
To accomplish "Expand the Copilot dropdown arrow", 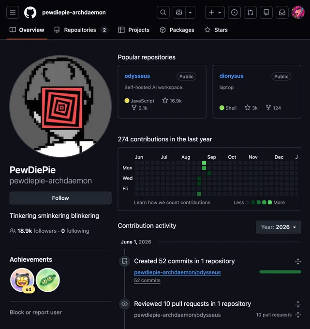I will [x=190, y=13].
